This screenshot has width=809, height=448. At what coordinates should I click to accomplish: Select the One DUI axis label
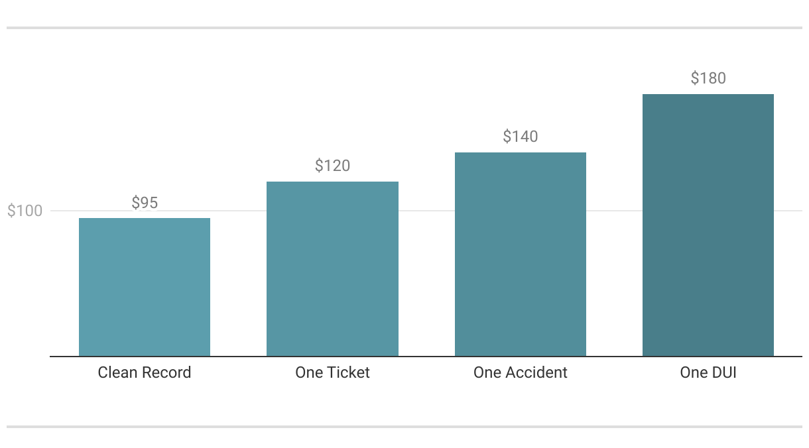[708, 372]
